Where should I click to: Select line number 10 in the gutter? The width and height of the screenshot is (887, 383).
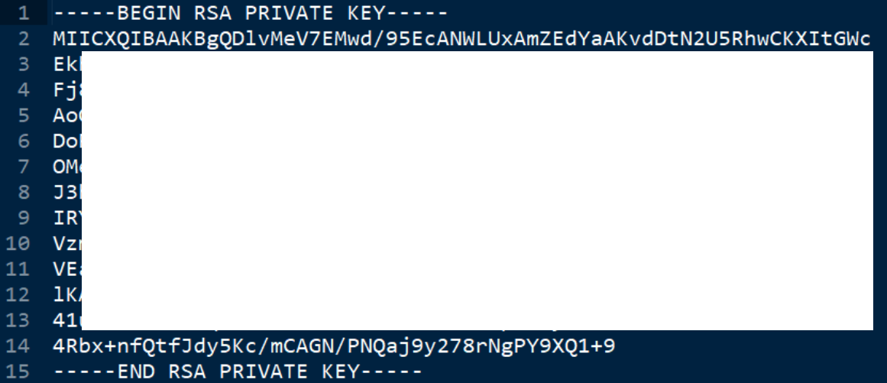coord(18,245)
